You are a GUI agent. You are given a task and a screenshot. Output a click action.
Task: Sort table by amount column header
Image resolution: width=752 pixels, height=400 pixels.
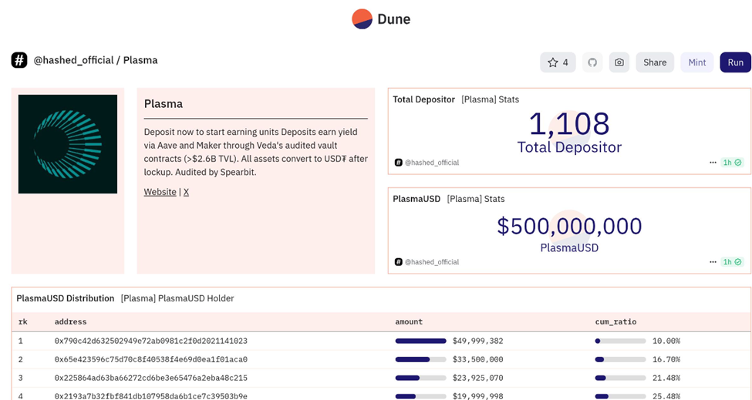tap(409, 321)
